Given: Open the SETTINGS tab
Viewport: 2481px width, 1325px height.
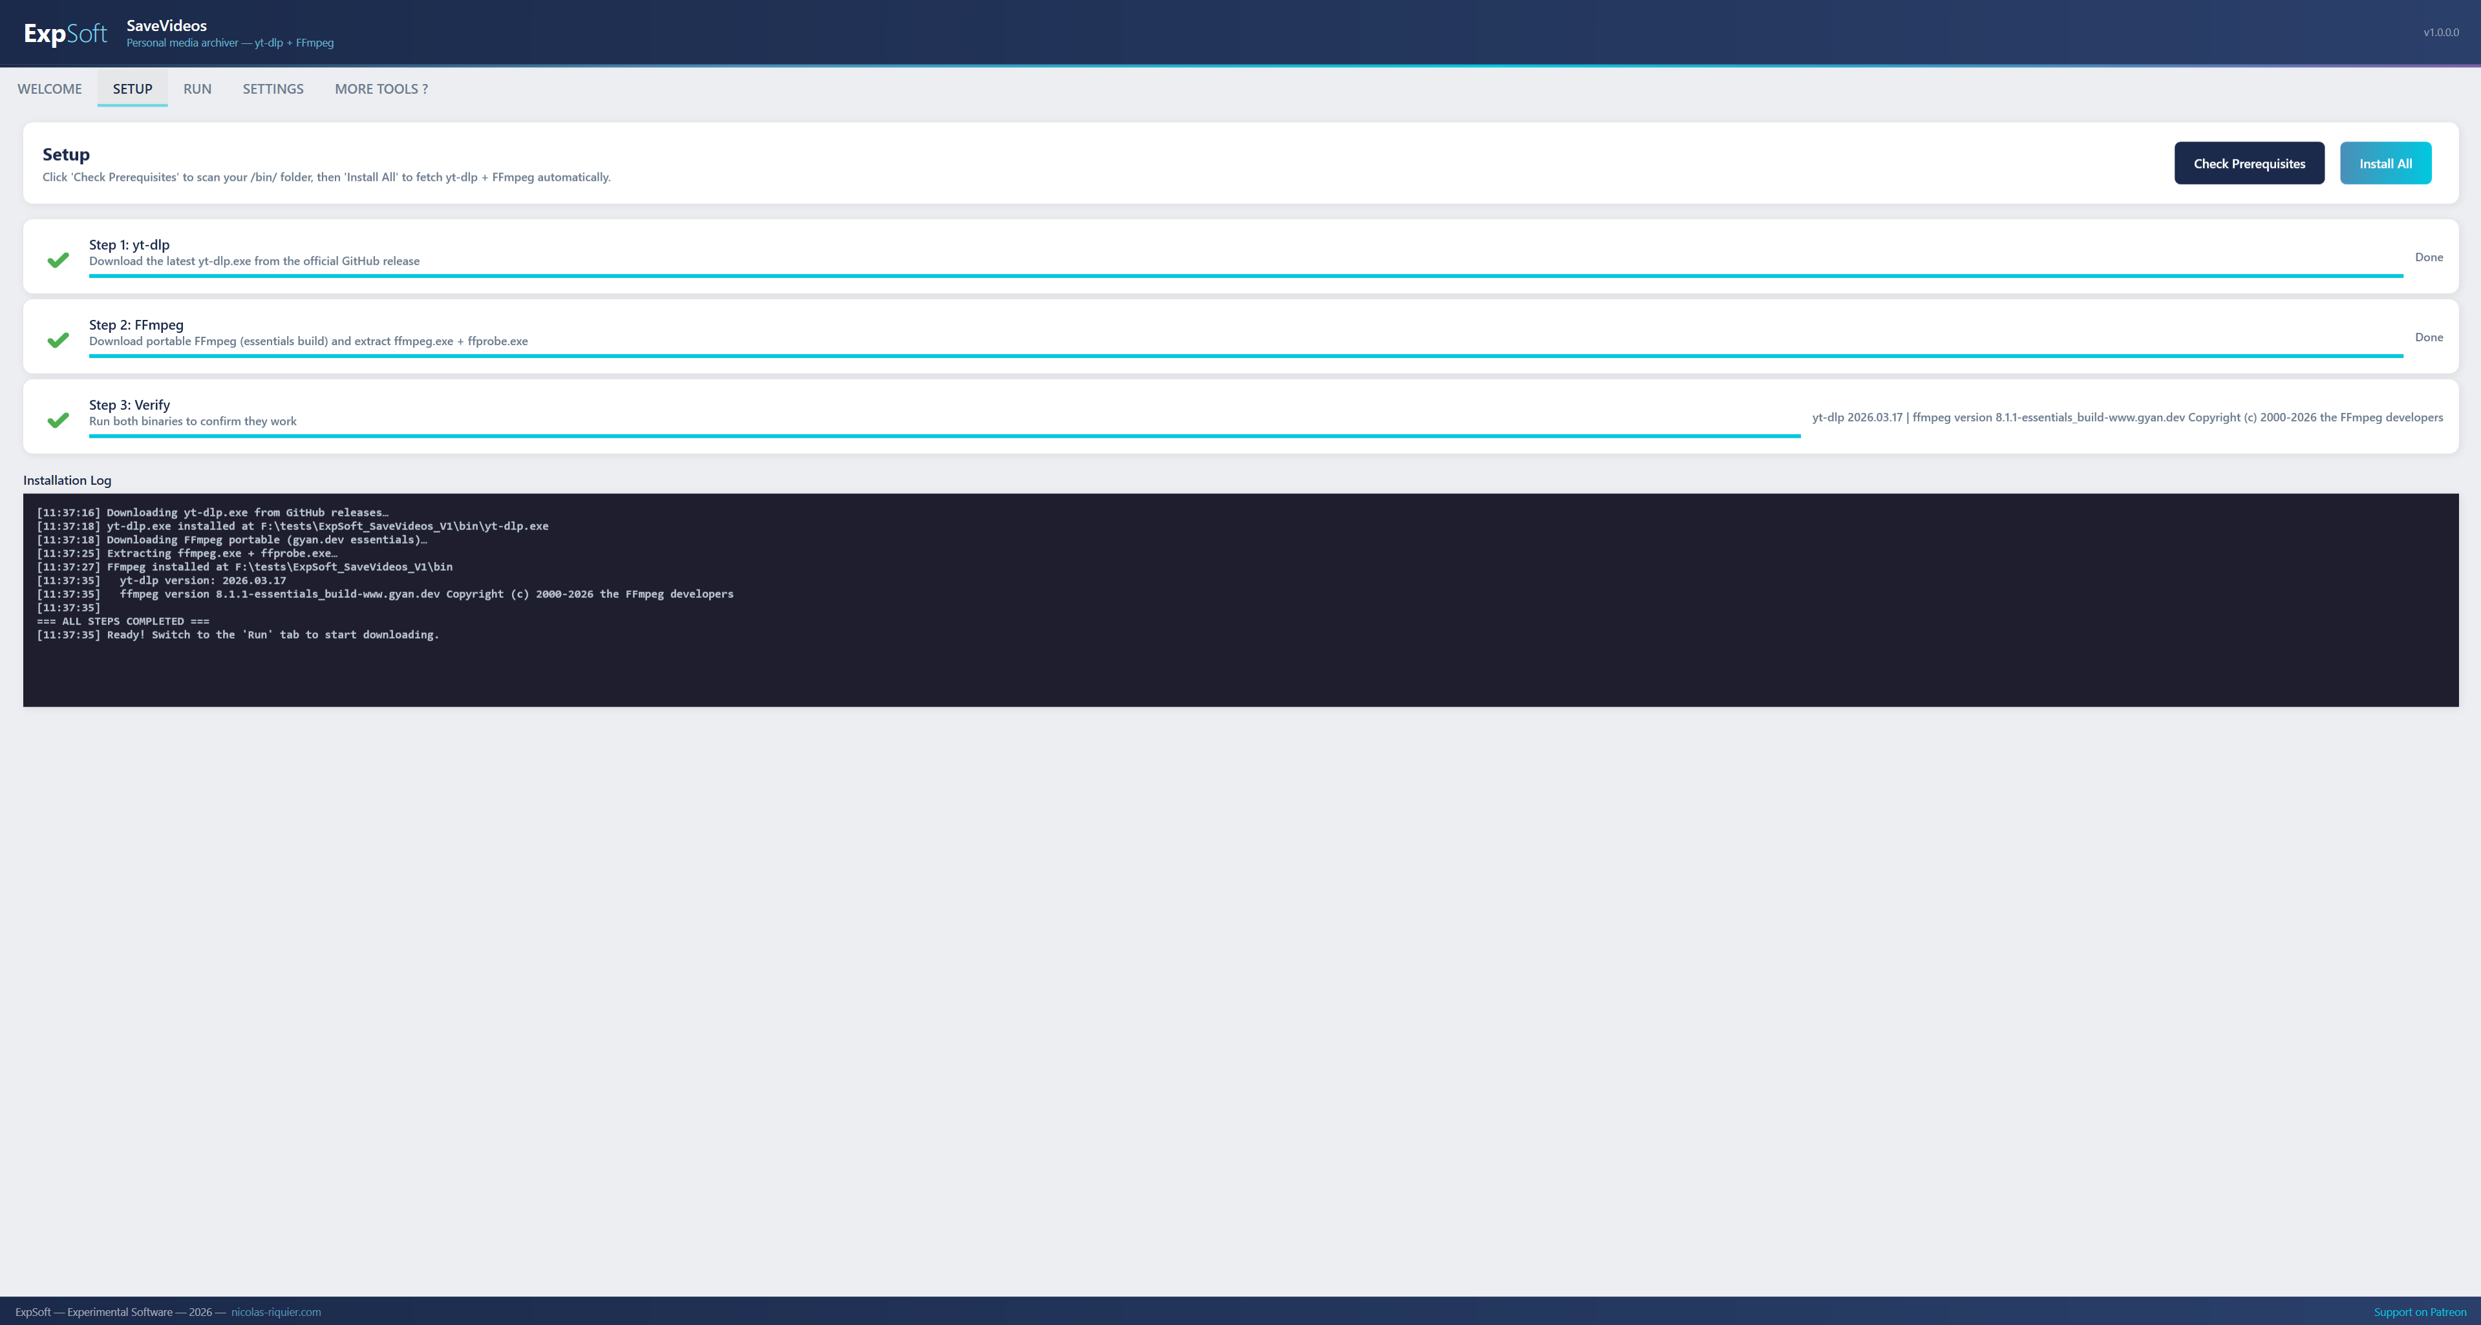Looking at the screenshot, I should [273, 89].
